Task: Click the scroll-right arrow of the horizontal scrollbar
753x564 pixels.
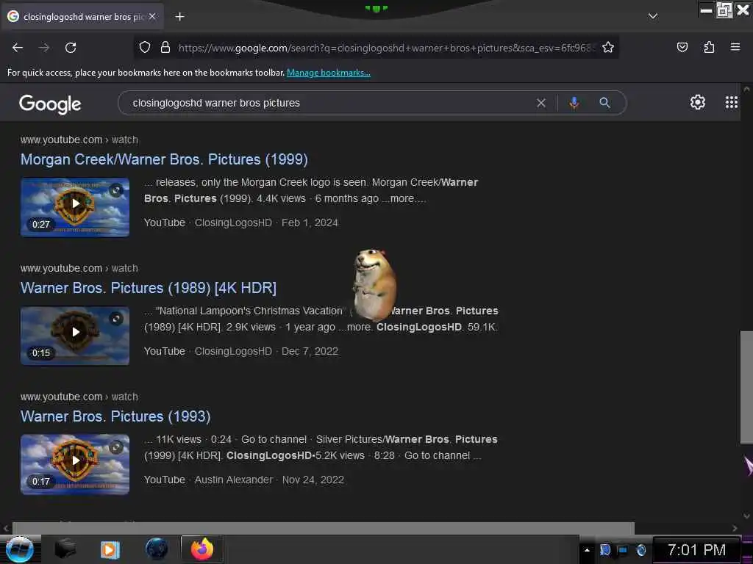Action: click(735, 528)
